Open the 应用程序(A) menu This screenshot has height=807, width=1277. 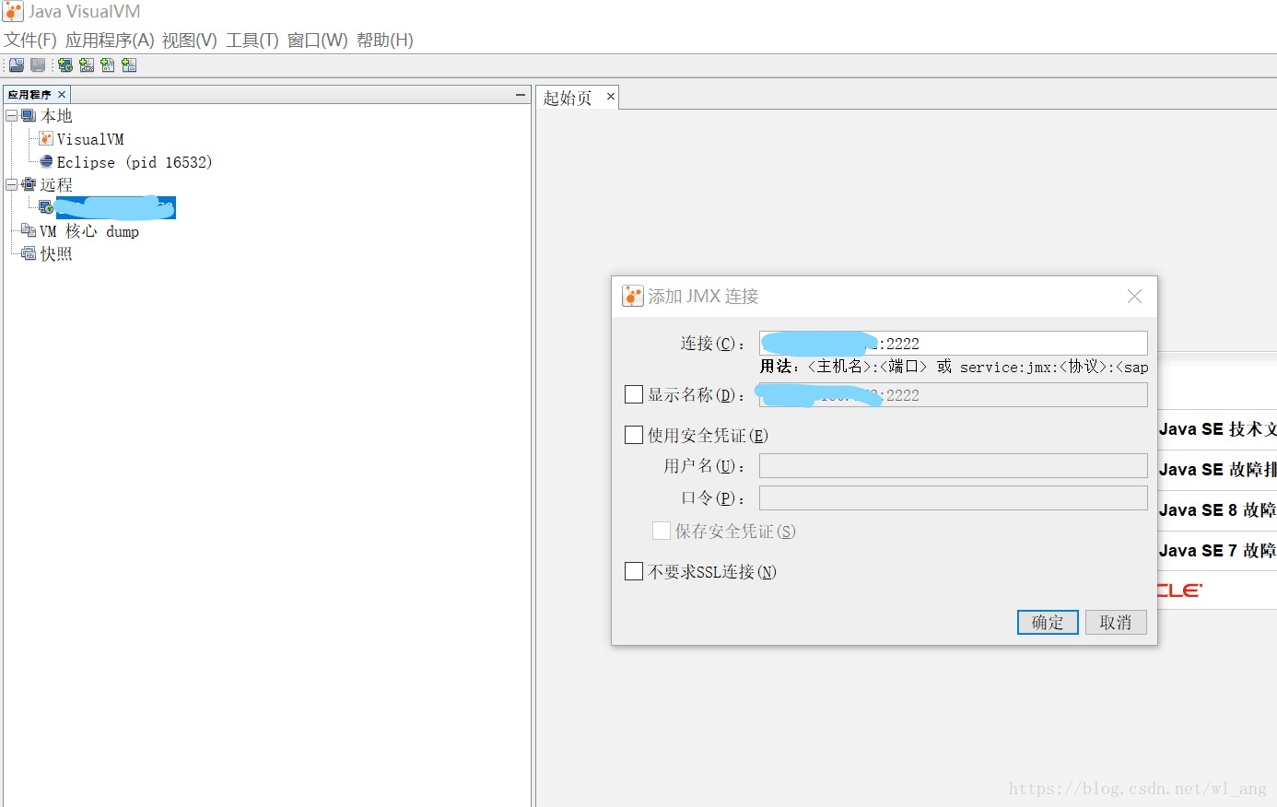[x=110, y=40]
